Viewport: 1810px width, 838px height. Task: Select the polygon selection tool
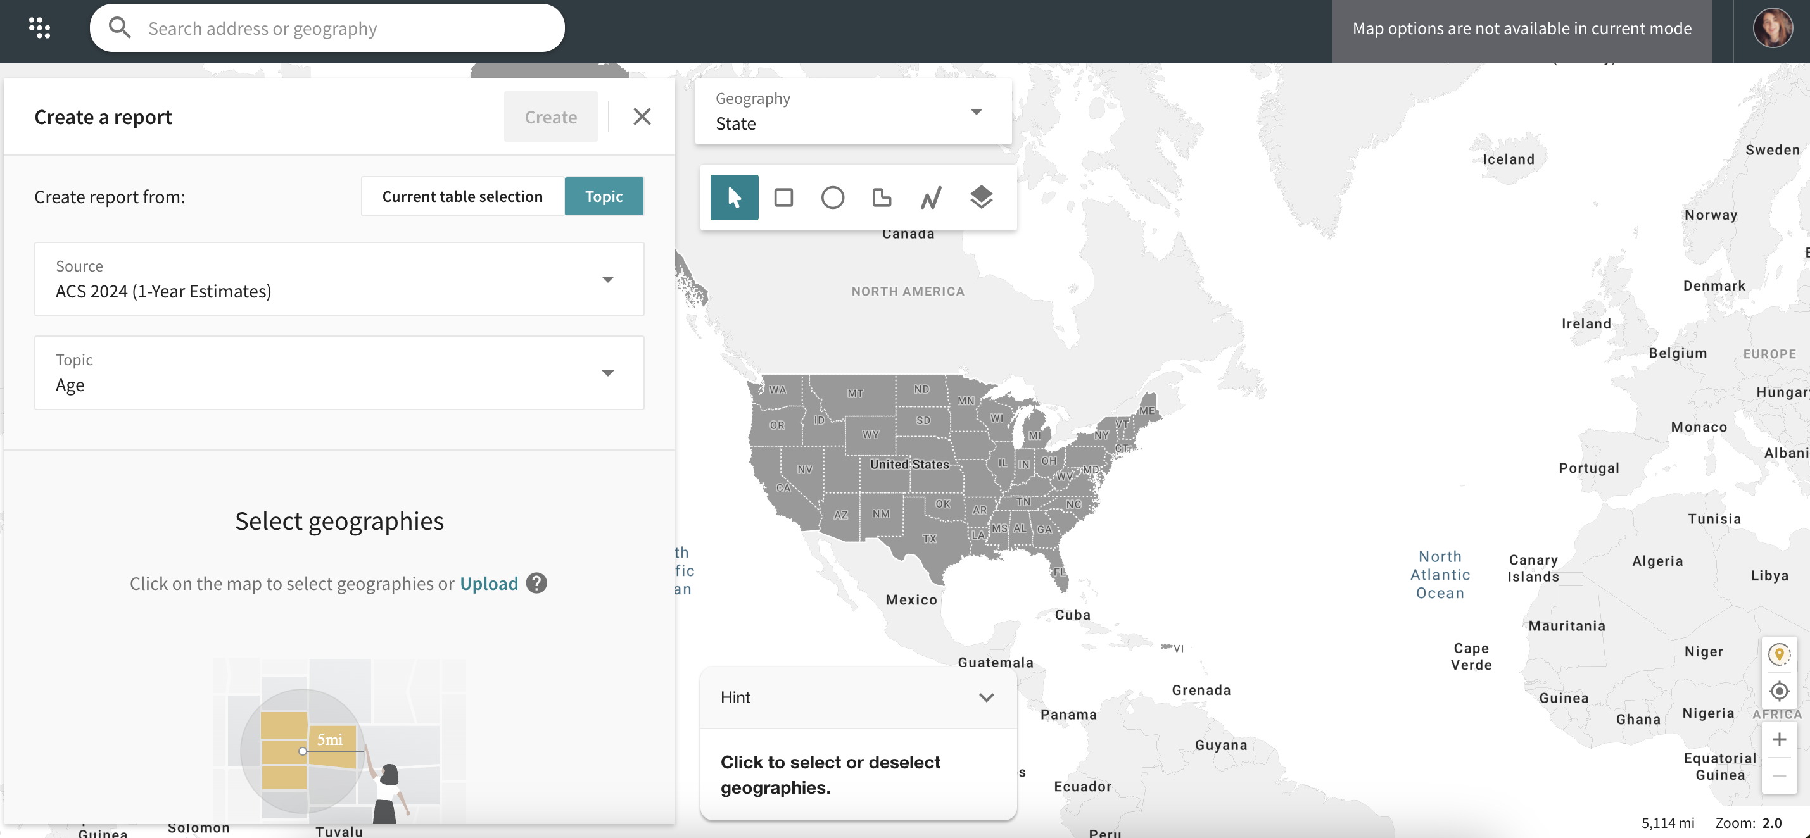point(882,197)
